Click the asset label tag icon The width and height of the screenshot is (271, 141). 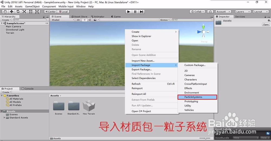point(268,133)
